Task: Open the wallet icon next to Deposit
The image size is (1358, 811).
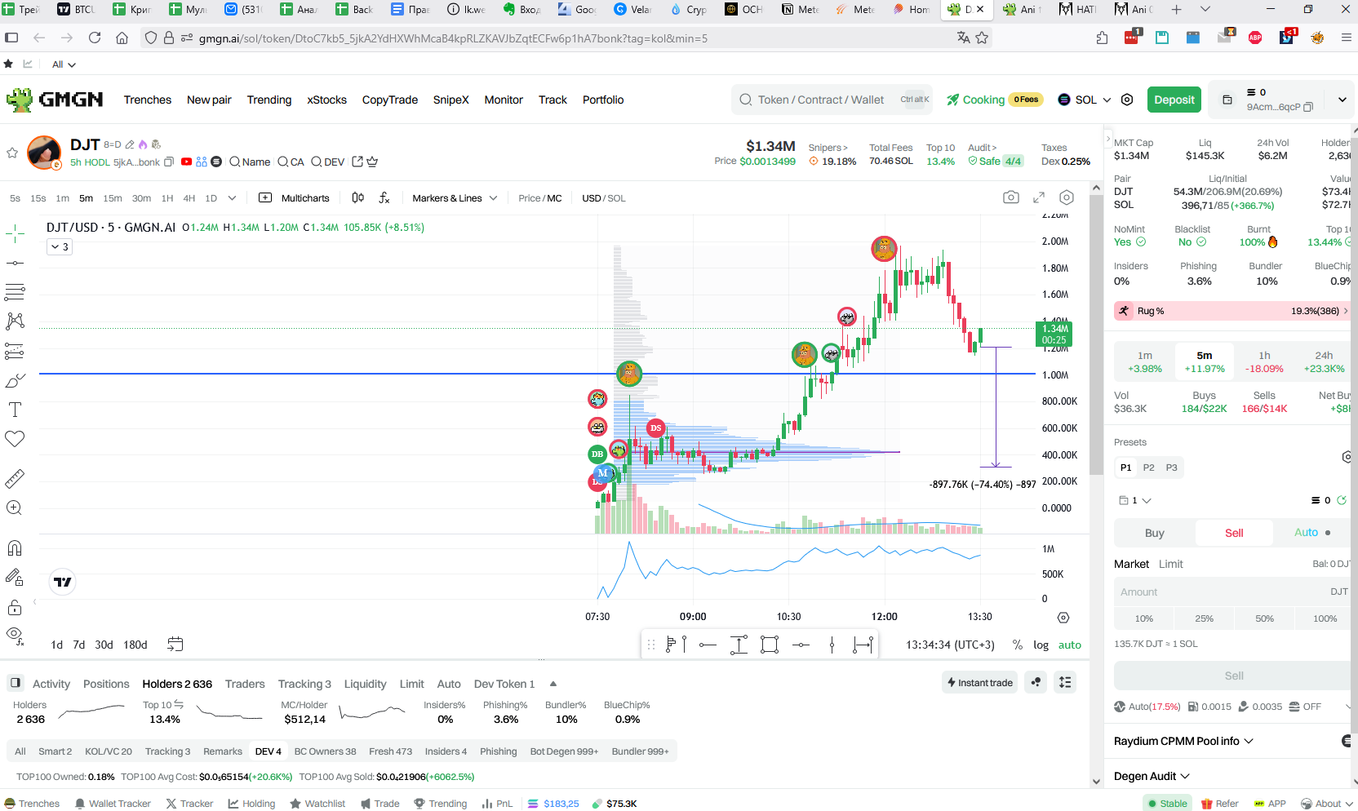Action: [x=1227, y=100]
